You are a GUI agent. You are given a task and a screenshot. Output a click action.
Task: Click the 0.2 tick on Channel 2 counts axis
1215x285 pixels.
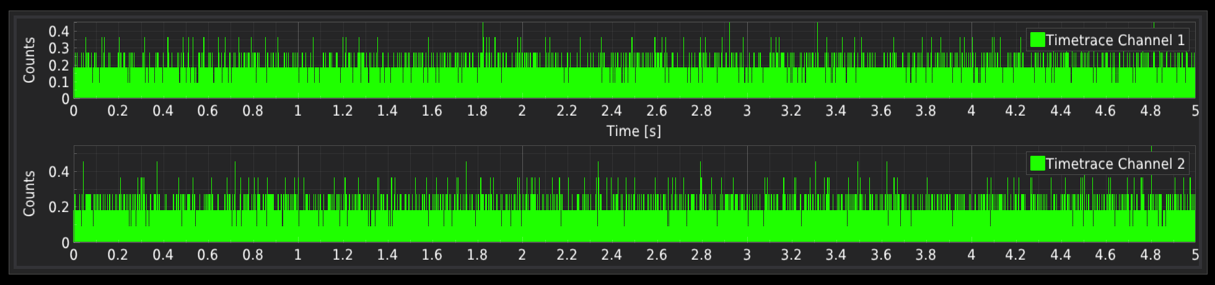coord(59,207)
